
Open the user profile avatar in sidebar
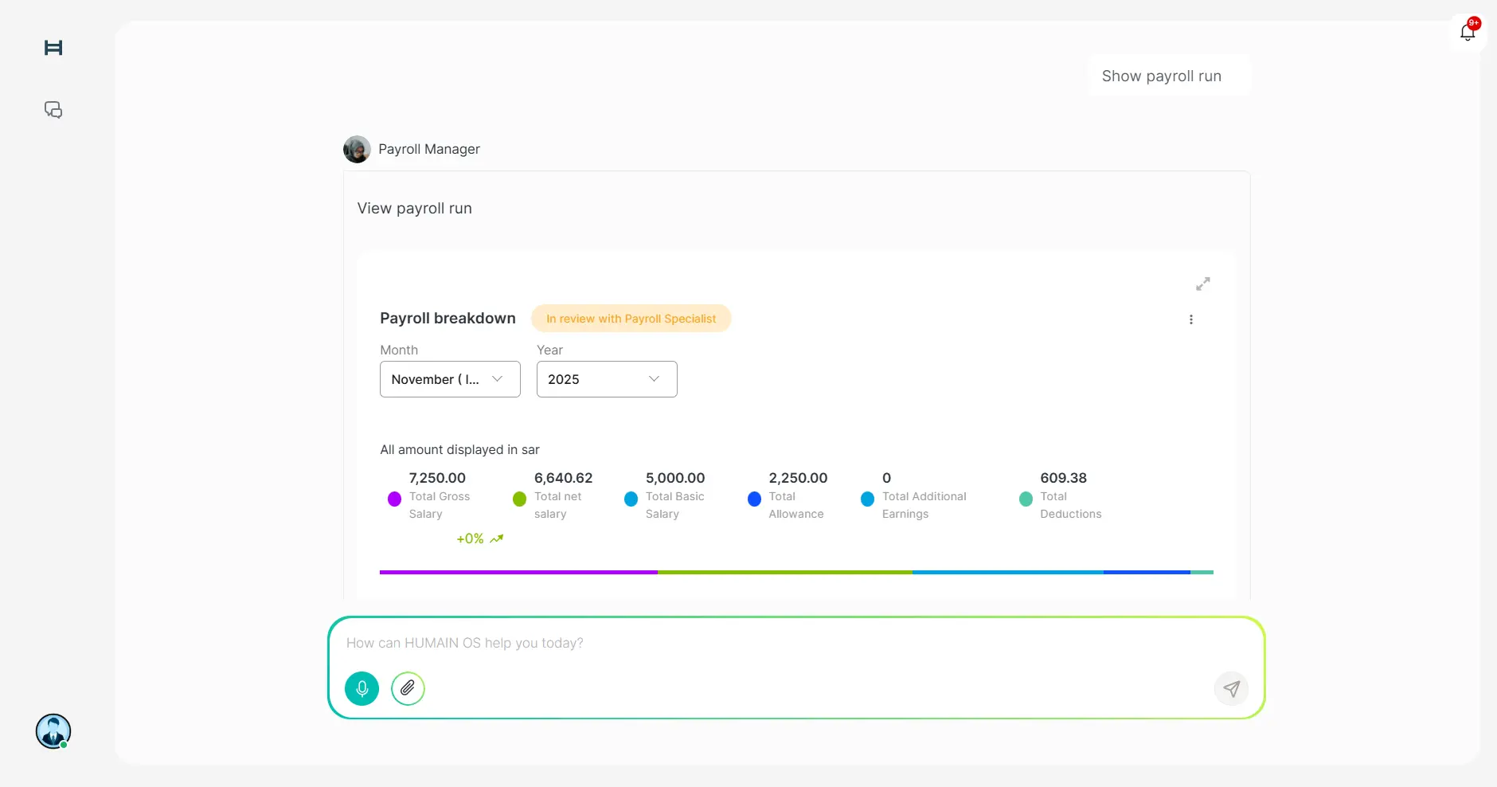click(x=53, y=731)
